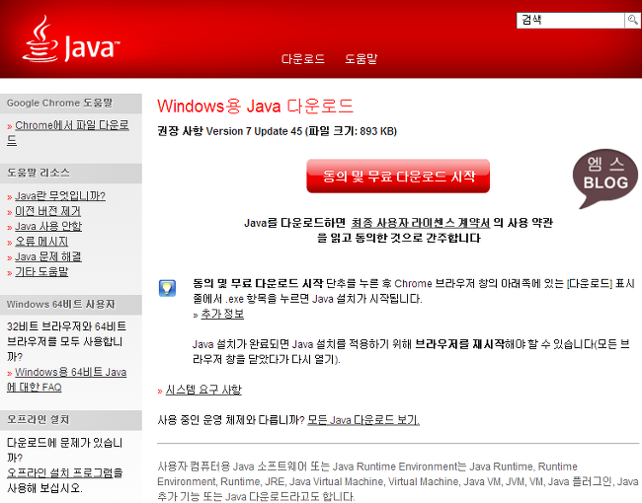Open 이전 버전 제거 link
The height and width of the screenshot is (503, 642).
48,211
